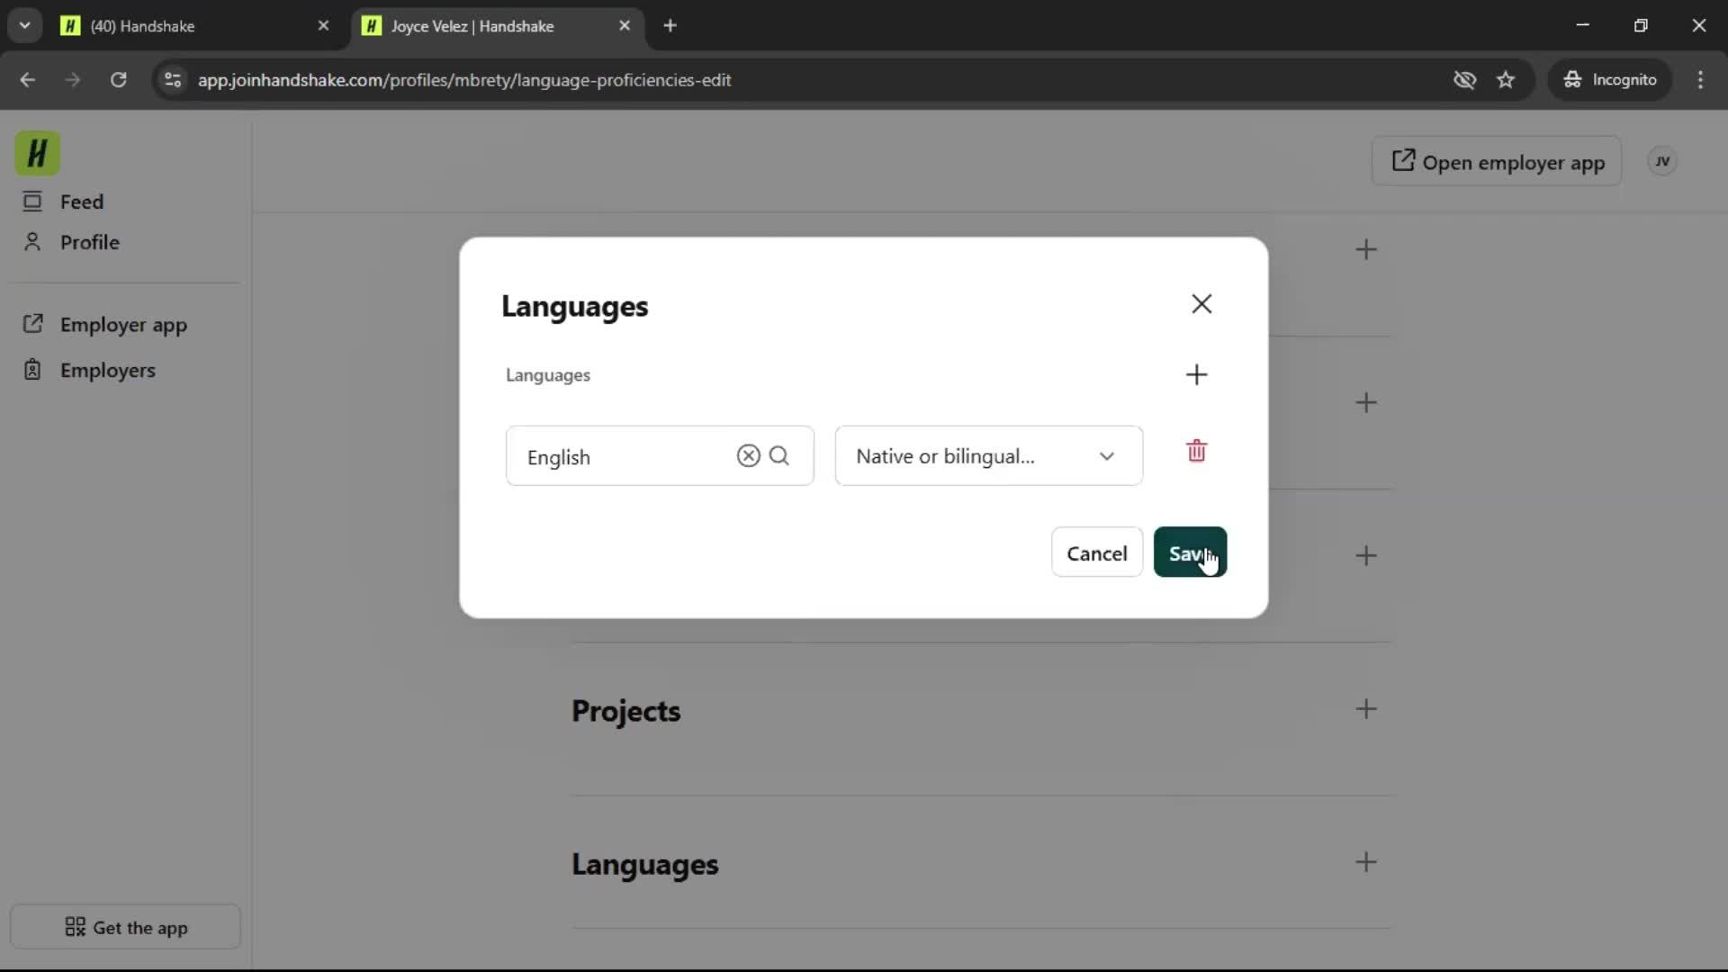Click the Feed icon in sidebar
Image resolution: width=1728 pixels, height=972 pixels.
click(x=32, y=202)
